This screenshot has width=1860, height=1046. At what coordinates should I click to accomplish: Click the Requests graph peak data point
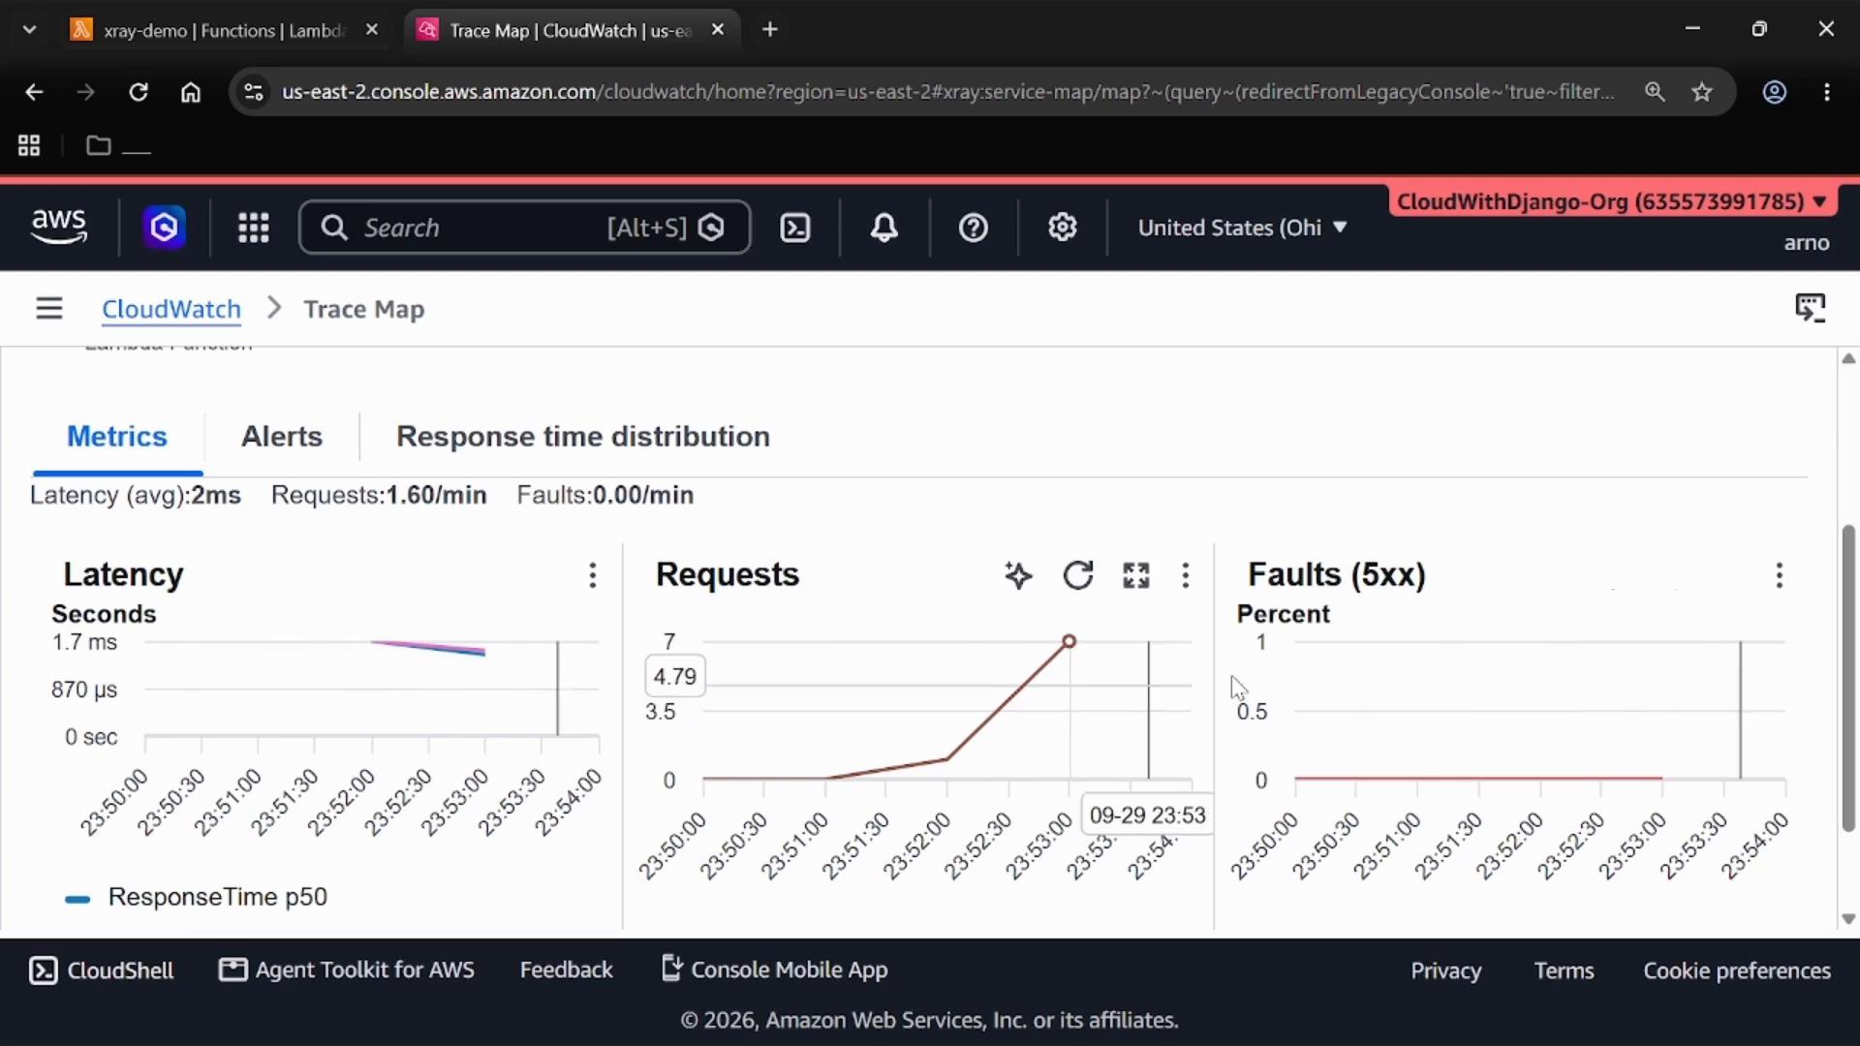click(x=1069, y=641)
